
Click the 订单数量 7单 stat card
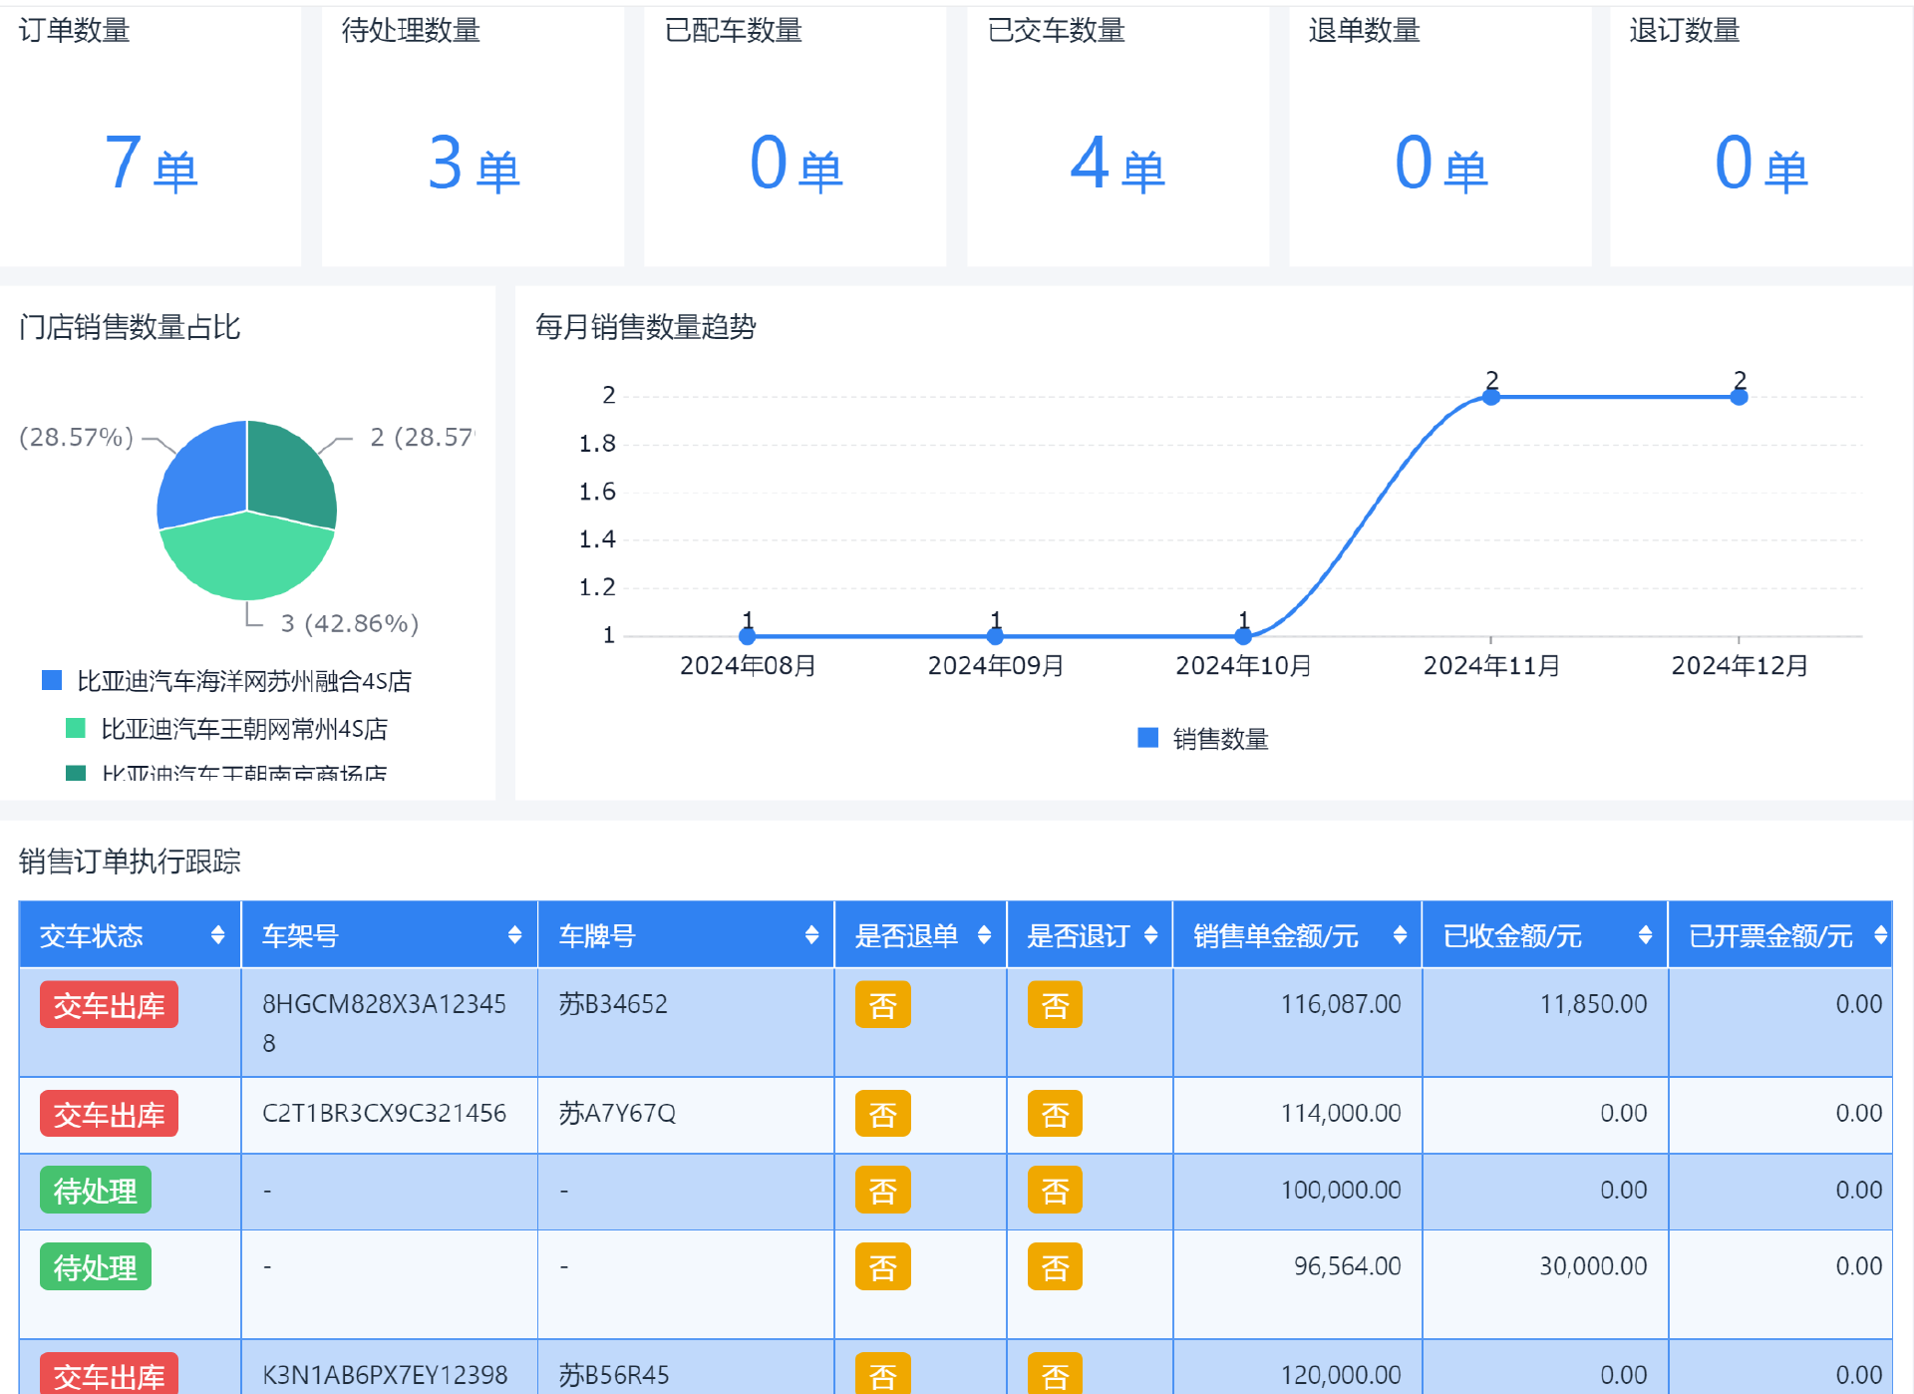coord(151,137)
